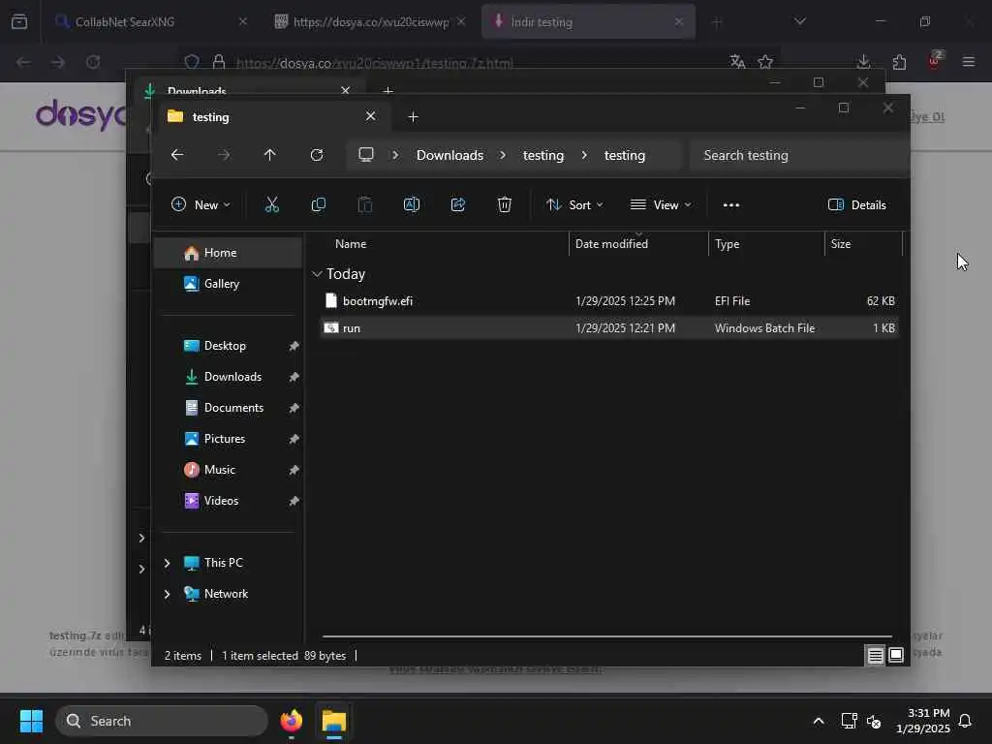Sort by the Name column header

[x=444, y=243]
